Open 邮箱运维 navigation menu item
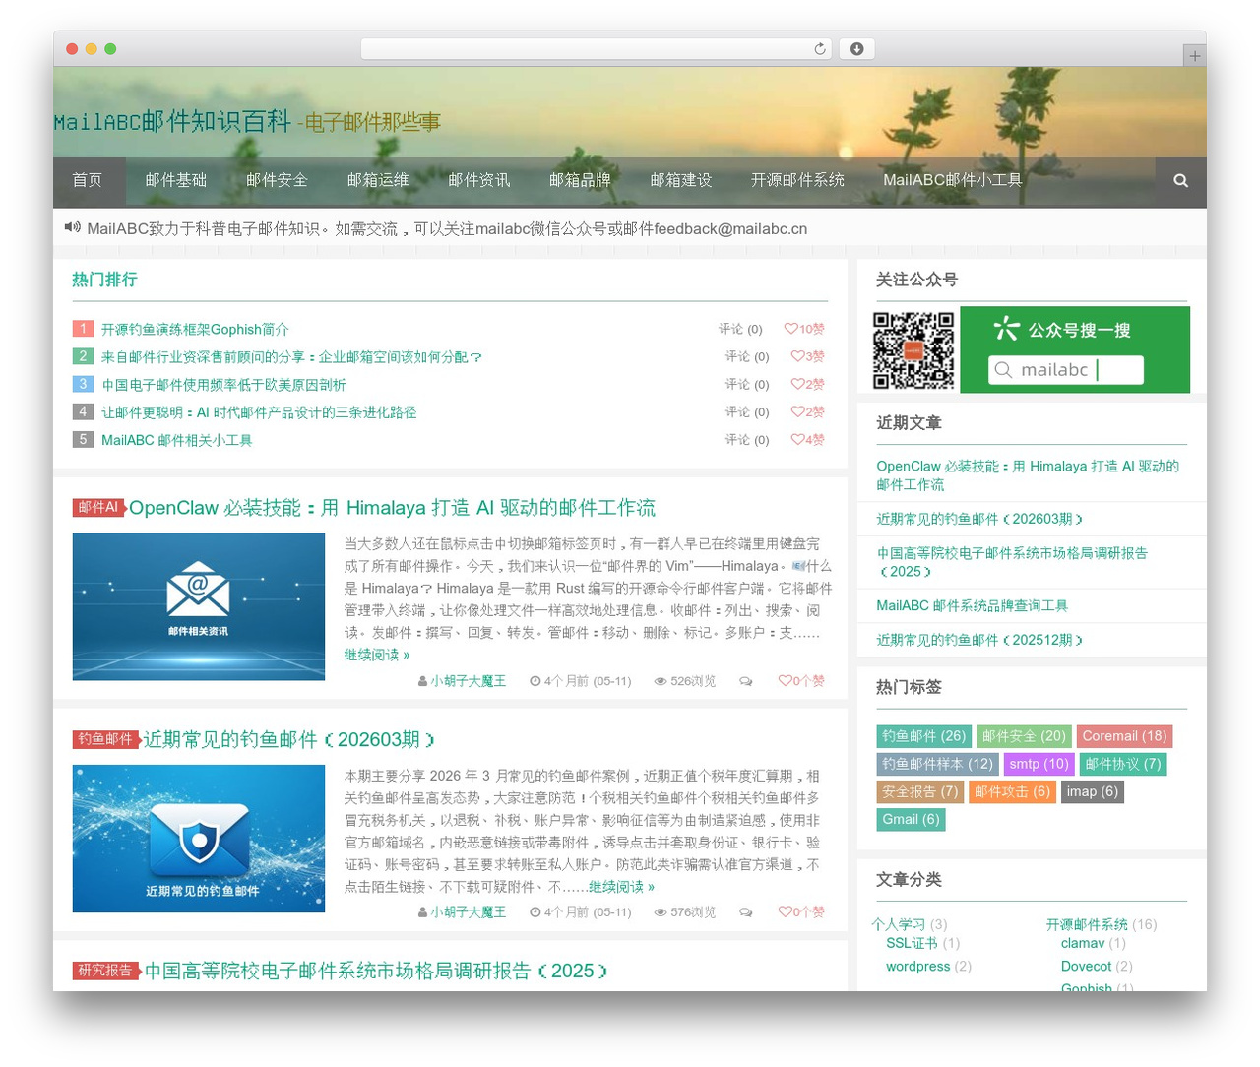This screenshot has height=1067, width=1260. pos(378,180)
